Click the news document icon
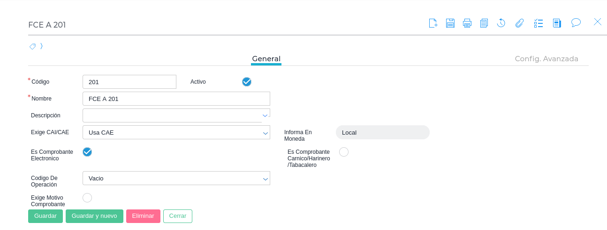Image resolution: width=607 pixels, height=230 pixels. tap(557, 23)
